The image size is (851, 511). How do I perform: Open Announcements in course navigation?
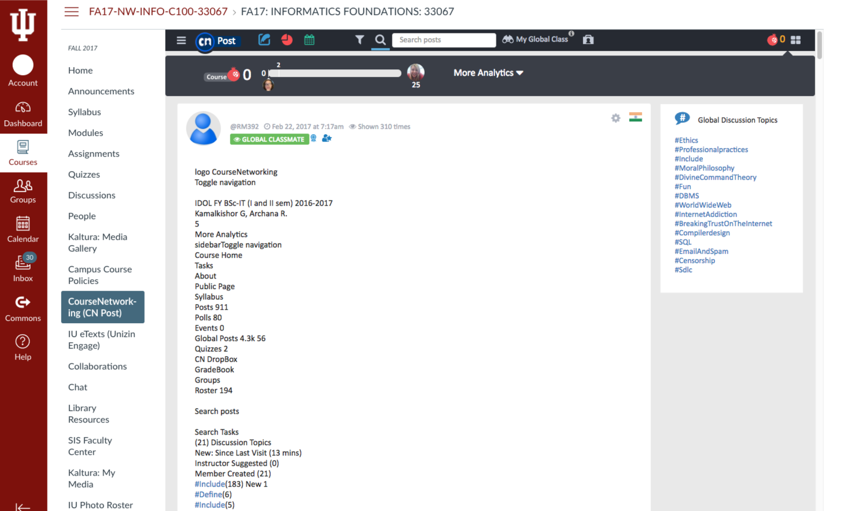coord(101,91)
